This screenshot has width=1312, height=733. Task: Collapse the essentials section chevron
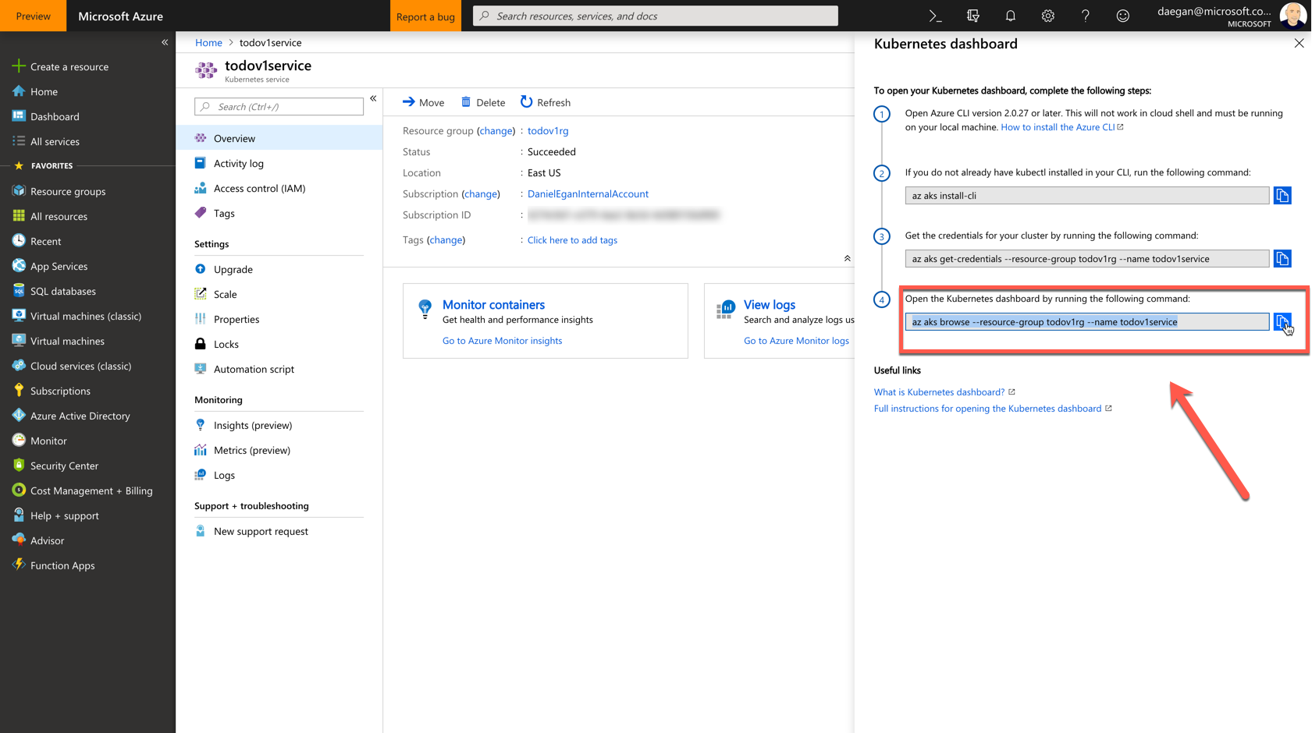847,258
